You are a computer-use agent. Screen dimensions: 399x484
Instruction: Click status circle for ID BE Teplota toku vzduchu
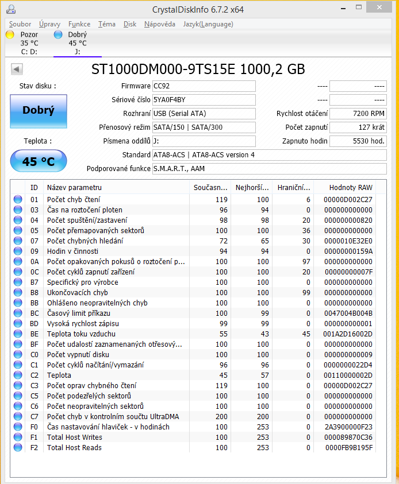18,334
